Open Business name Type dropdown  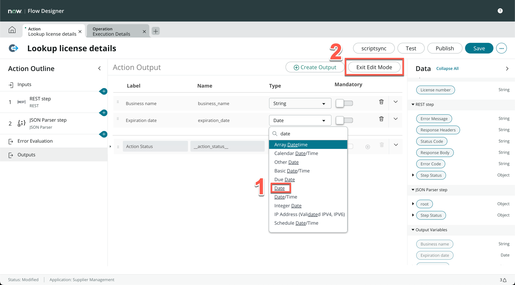coord(300,104)
